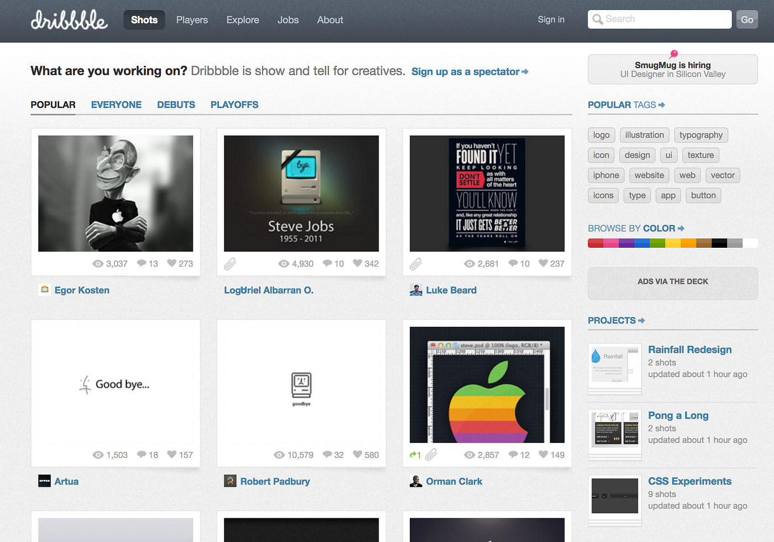Screen dimensions: 774x542
Task: Click Artua avatar icon
Action: 44,481
